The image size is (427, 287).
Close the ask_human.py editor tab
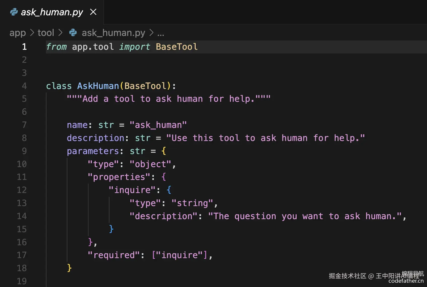tap(93, 12)
